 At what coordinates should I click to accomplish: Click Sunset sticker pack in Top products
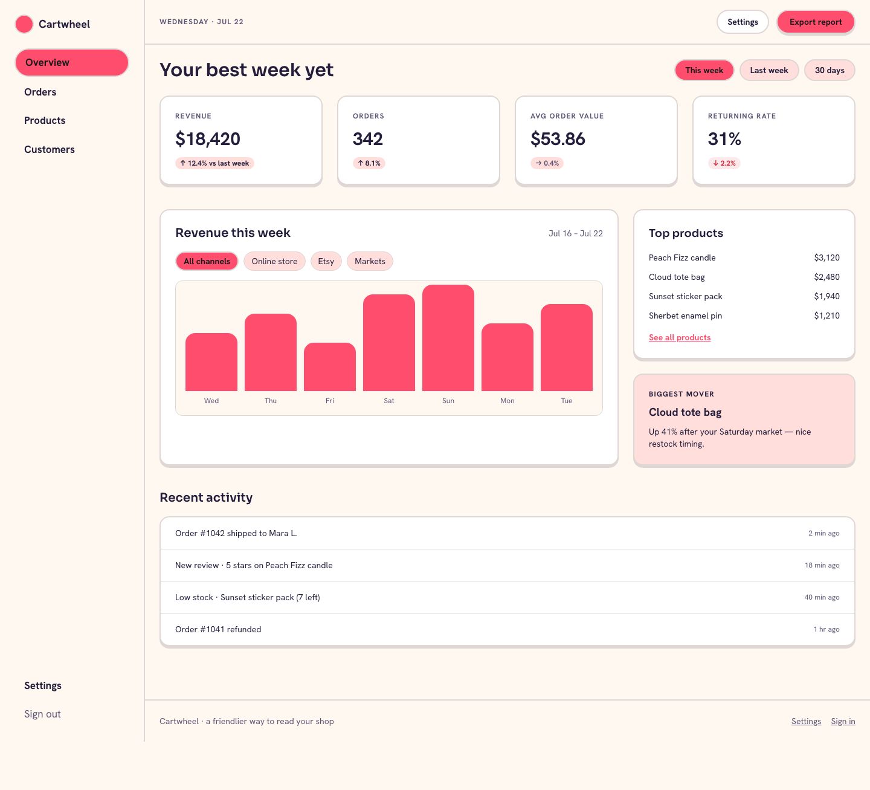pyautogui.click(x=686, y=296)
